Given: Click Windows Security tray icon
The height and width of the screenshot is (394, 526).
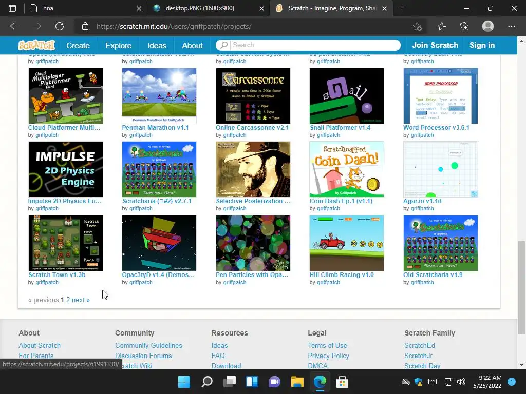Looking at the screenshot, I should [x=418, y=382].
